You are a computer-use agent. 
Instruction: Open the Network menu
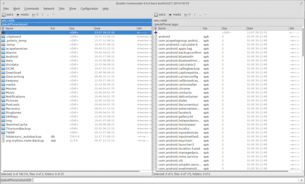49,9
